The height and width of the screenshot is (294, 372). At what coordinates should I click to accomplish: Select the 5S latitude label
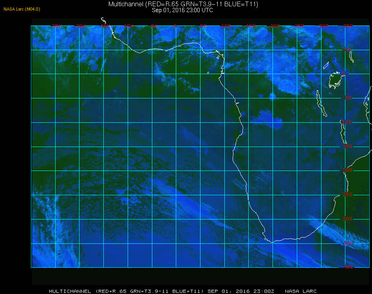click(348, 98)
